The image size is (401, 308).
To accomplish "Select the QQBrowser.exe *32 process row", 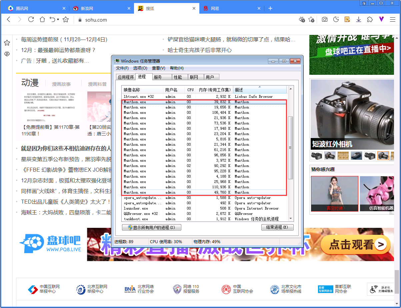I will pos(204,214).
